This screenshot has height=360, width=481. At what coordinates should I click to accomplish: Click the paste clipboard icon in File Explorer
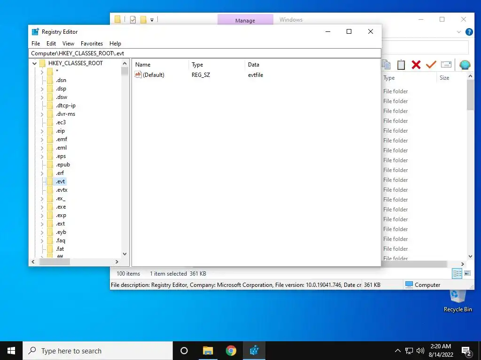401,65
